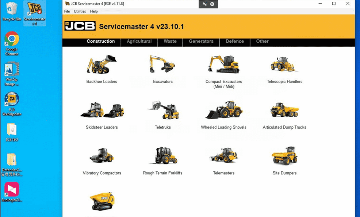The image size is (360, 217).
Task: Select the Servicemaster 4 desktop shortcut
Action: tap(35, 13)
